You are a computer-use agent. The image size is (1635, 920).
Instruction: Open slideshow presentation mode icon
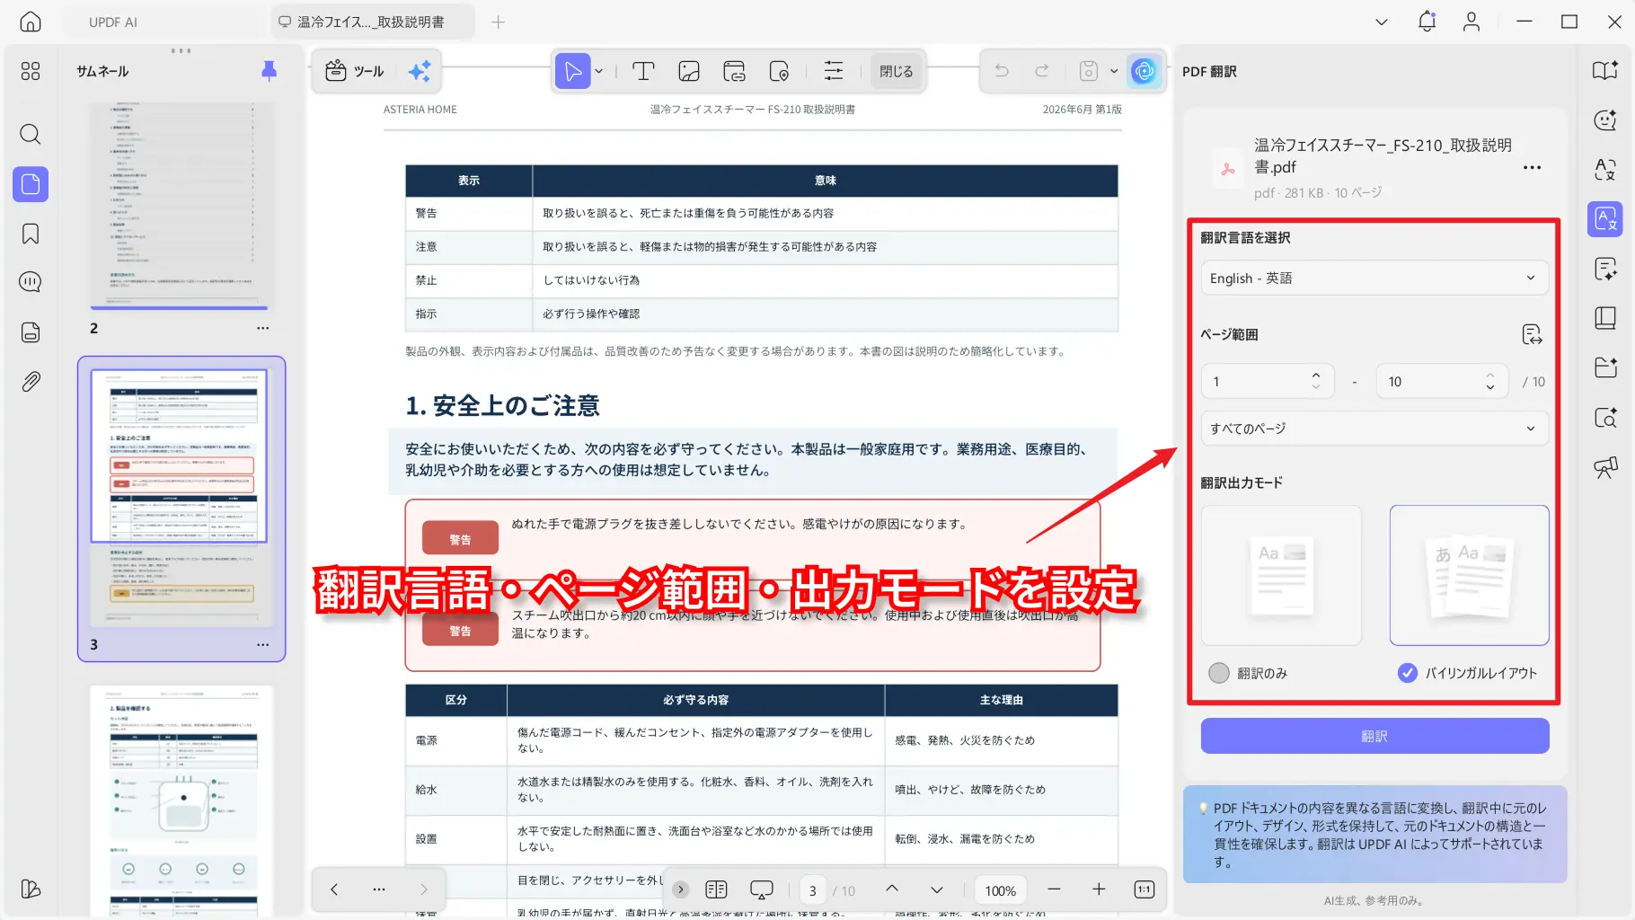pos(762,890)
